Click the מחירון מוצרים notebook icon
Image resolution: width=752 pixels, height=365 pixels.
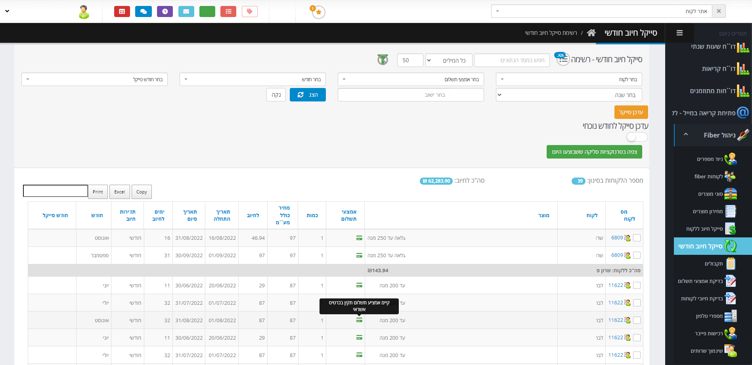[x=731, y=211]
